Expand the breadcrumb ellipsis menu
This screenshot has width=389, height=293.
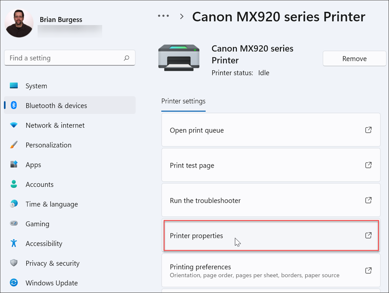coord(163,16)
